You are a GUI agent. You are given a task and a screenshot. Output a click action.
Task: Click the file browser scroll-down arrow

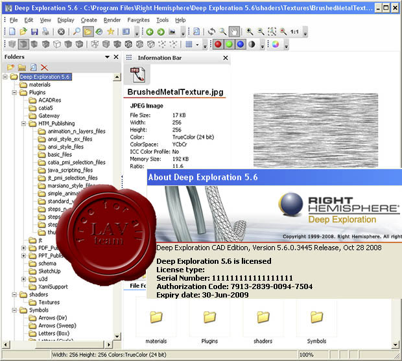click(x=396, y=345)
